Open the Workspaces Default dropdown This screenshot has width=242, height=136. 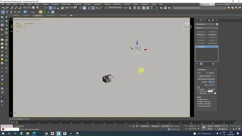click(233, 4)
